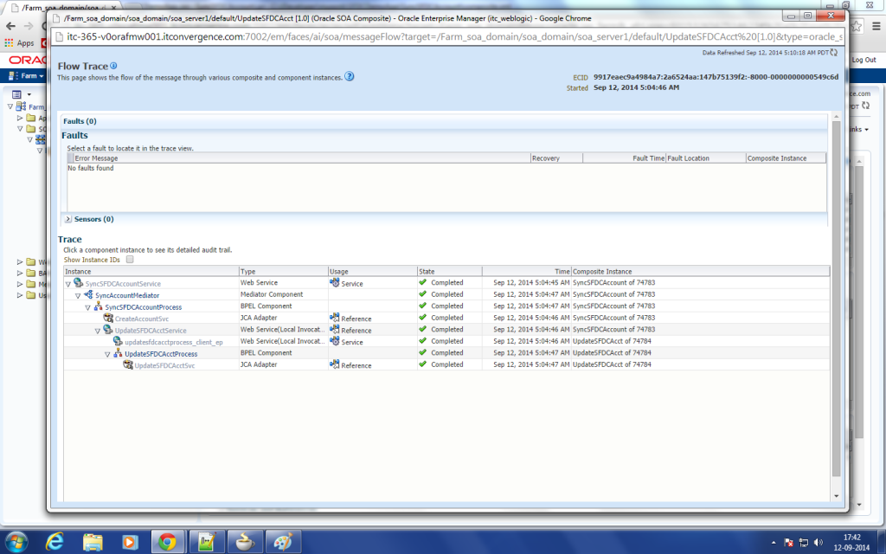
Task: Open the Flow Trace info icon
Action: 113,66
